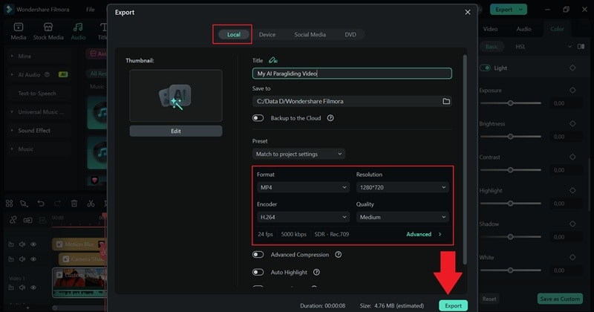Click the White keyframe diamond icon
Viewport: 594px width, 312px height.
point(572,257)
